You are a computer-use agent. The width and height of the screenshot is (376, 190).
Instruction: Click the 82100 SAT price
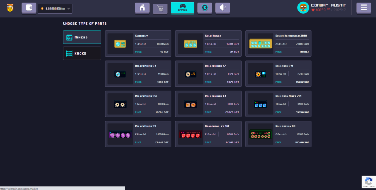point(232,142)
